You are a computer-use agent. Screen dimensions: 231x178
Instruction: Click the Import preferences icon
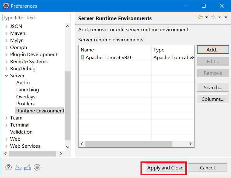pos(18,167)
